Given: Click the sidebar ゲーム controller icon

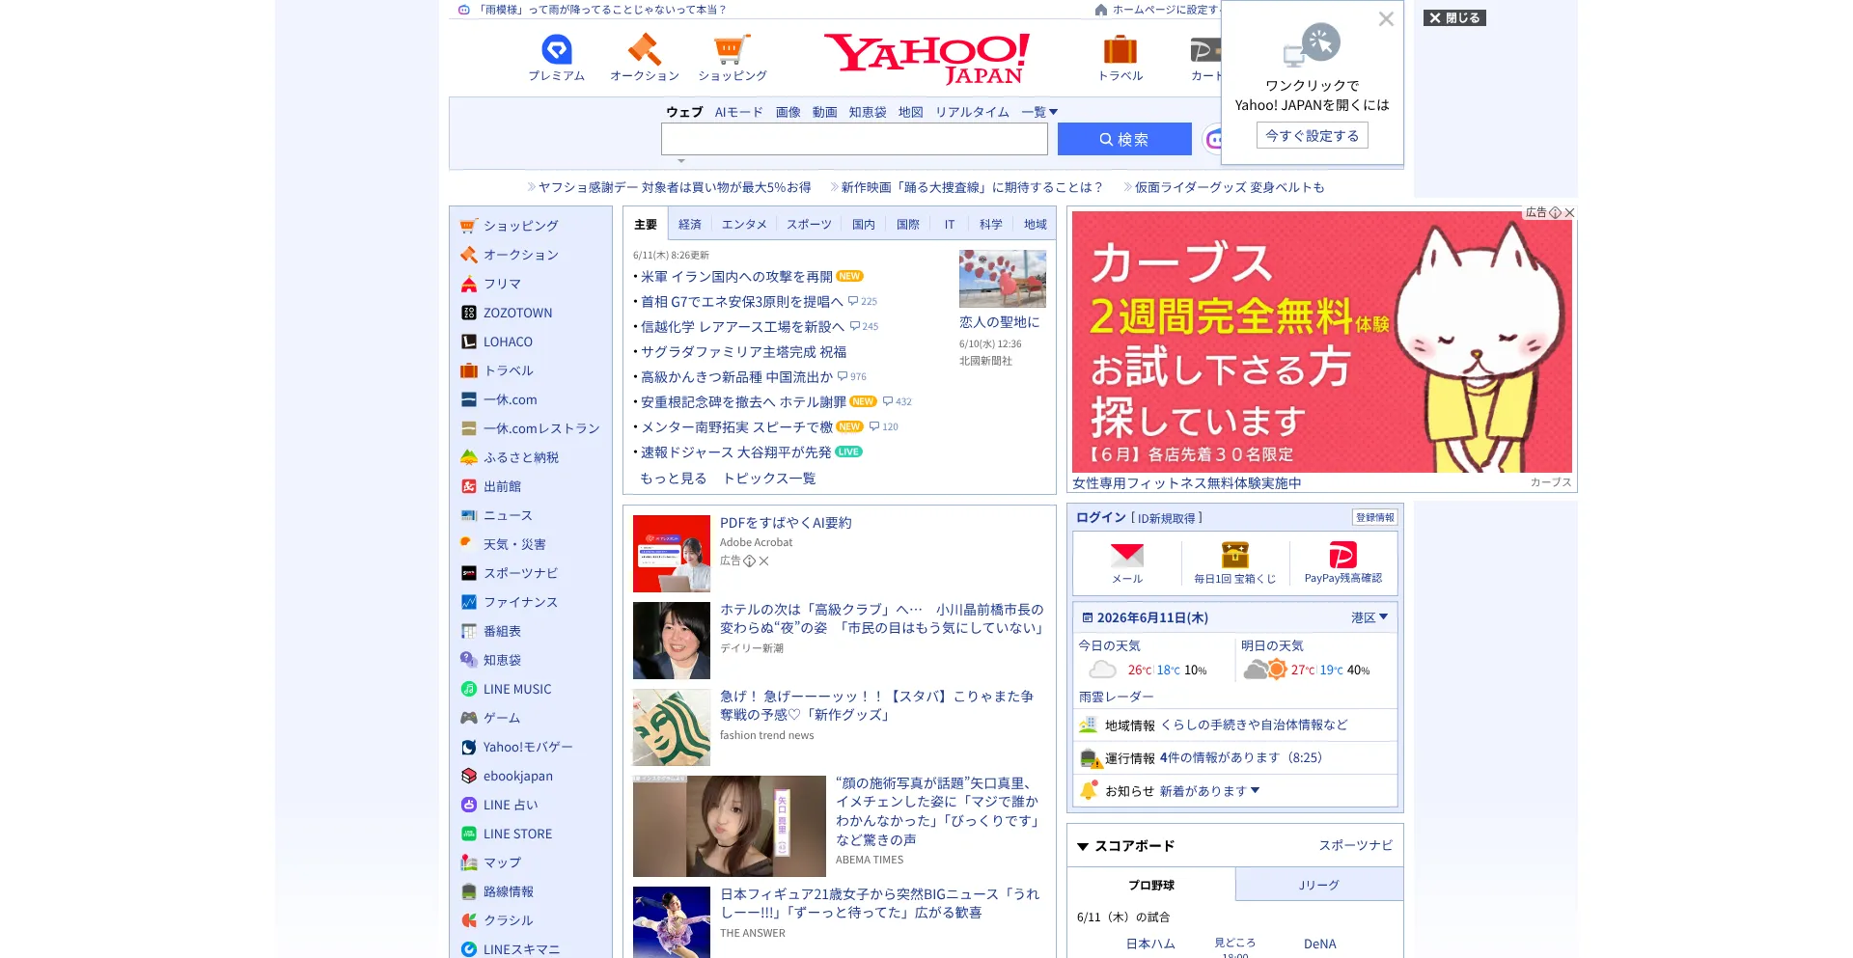Looking at the screenshot, I should (469, 718).
